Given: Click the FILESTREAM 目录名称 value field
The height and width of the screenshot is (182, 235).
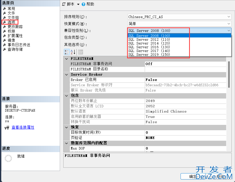Looking at the screenshot, I should [186, 69].
